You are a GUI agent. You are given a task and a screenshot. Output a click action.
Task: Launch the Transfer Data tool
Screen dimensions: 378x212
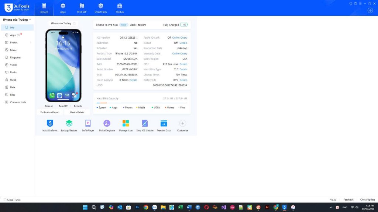pos(164,126)
